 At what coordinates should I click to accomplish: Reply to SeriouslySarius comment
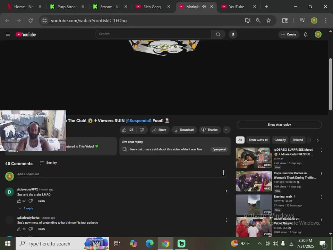click(42, 229)
